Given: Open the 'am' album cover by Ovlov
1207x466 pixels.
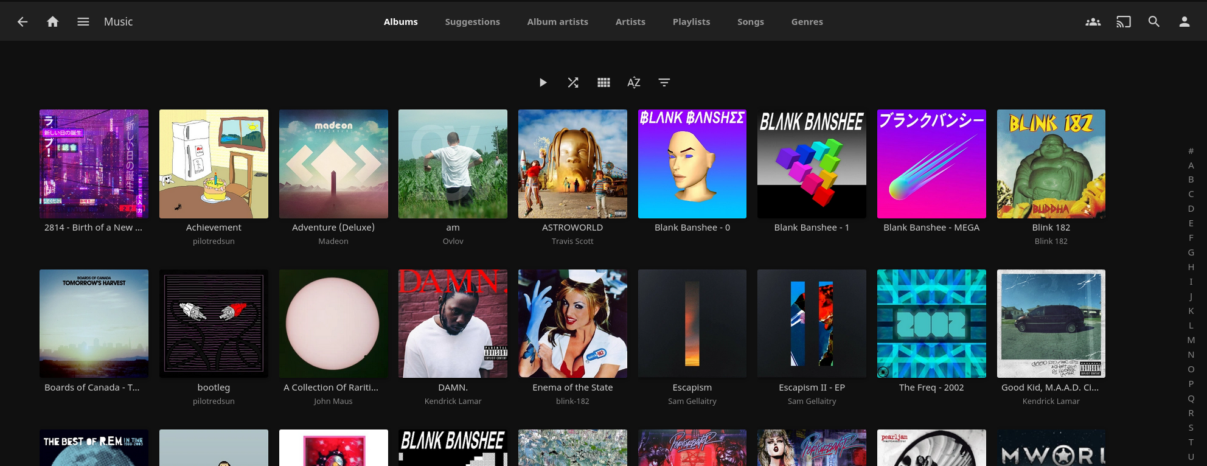Looking at the screenshot, I should [453, 164].
